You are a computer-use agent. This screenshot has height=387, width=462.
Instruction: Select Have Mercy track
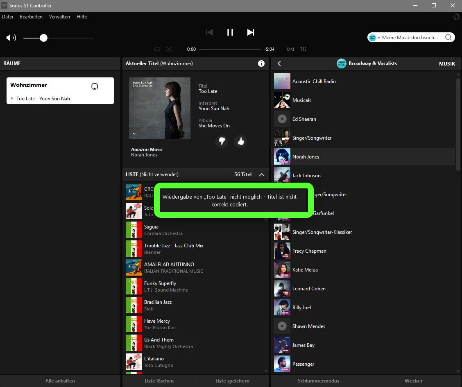195,324
